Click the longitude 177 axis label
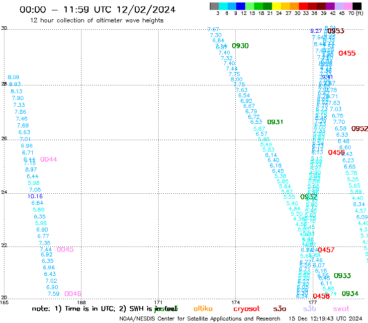Screen dimensions: 368x323 pos(313,302)
